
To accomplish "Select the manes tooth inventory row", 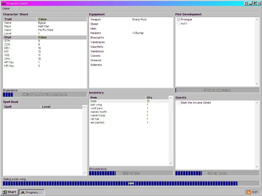I will [x=129, y=112].
